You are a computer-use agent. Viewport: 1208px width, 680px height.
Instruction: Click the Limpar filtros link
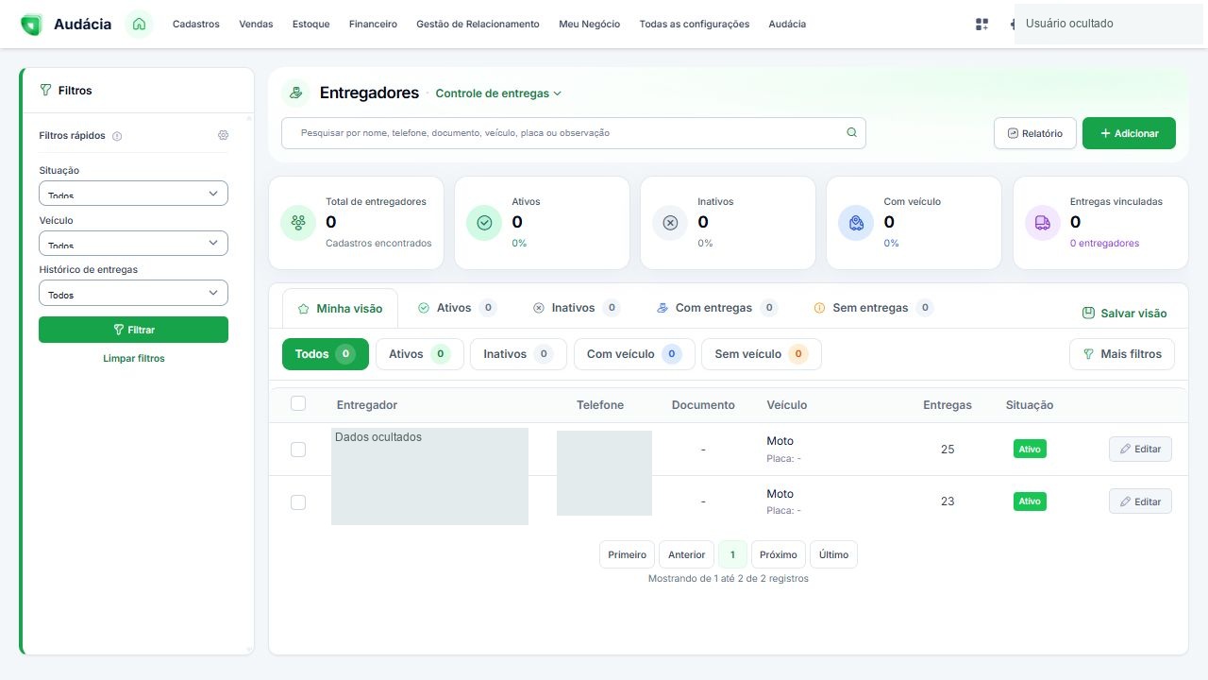[133, 359]
